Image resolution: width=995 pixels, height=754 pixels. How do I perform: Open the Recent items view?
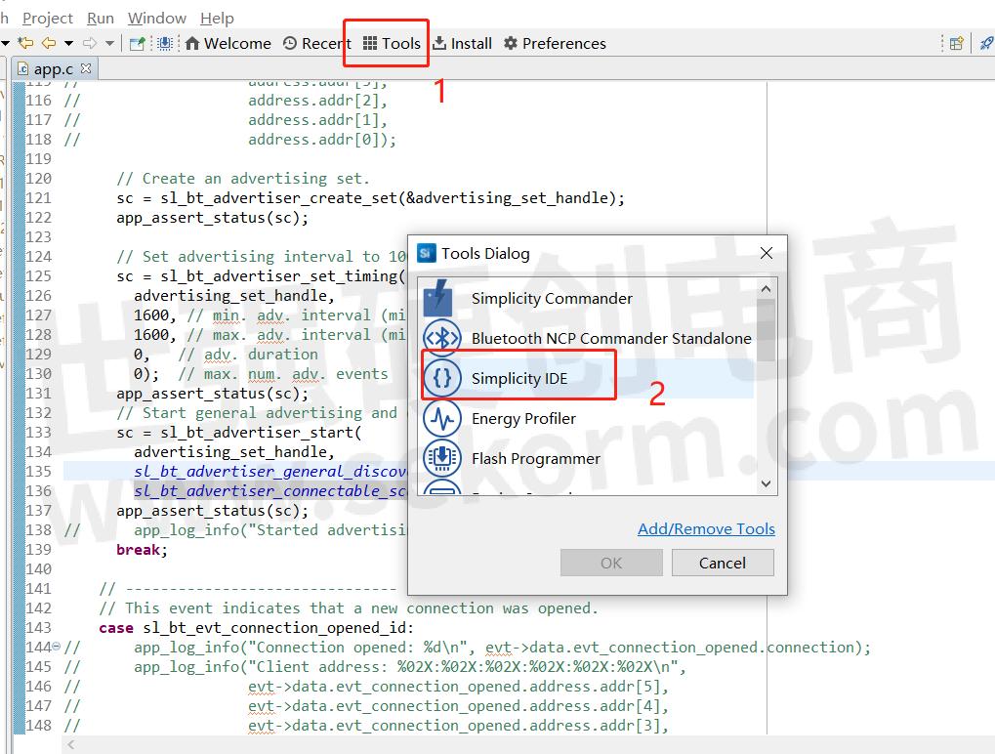[316, 43]
